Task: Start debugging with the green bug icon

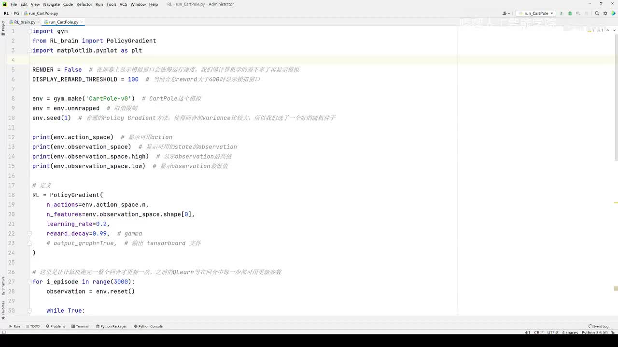Action: pyautogui.click(x=570, y=13)
